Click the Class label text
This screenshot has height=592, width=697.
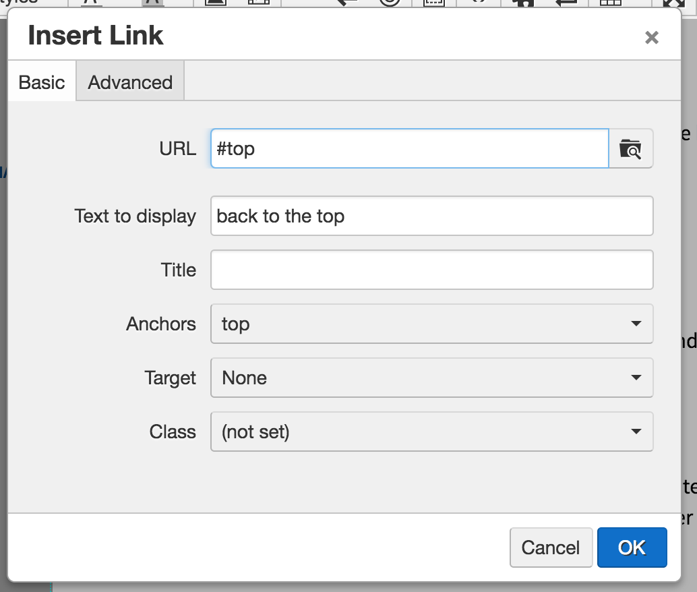[x=173, y=432]
